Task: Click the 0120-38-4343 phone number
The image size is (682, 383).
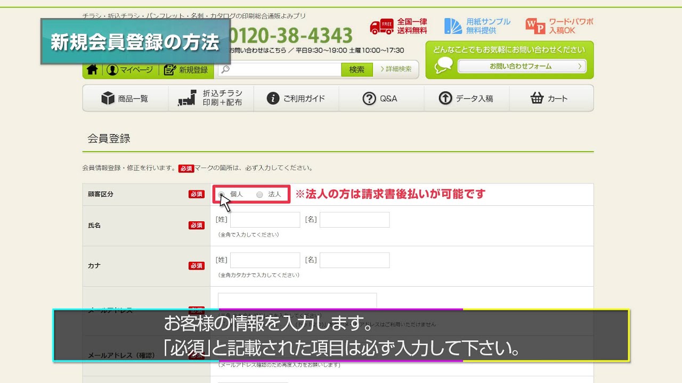Action: (290, 36)
